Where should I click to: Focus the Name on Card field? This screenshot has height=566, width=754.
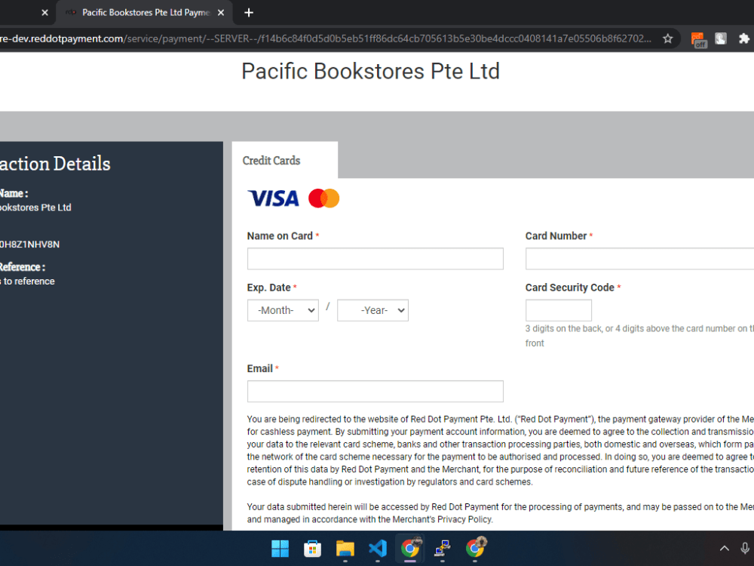click(375, 259)
